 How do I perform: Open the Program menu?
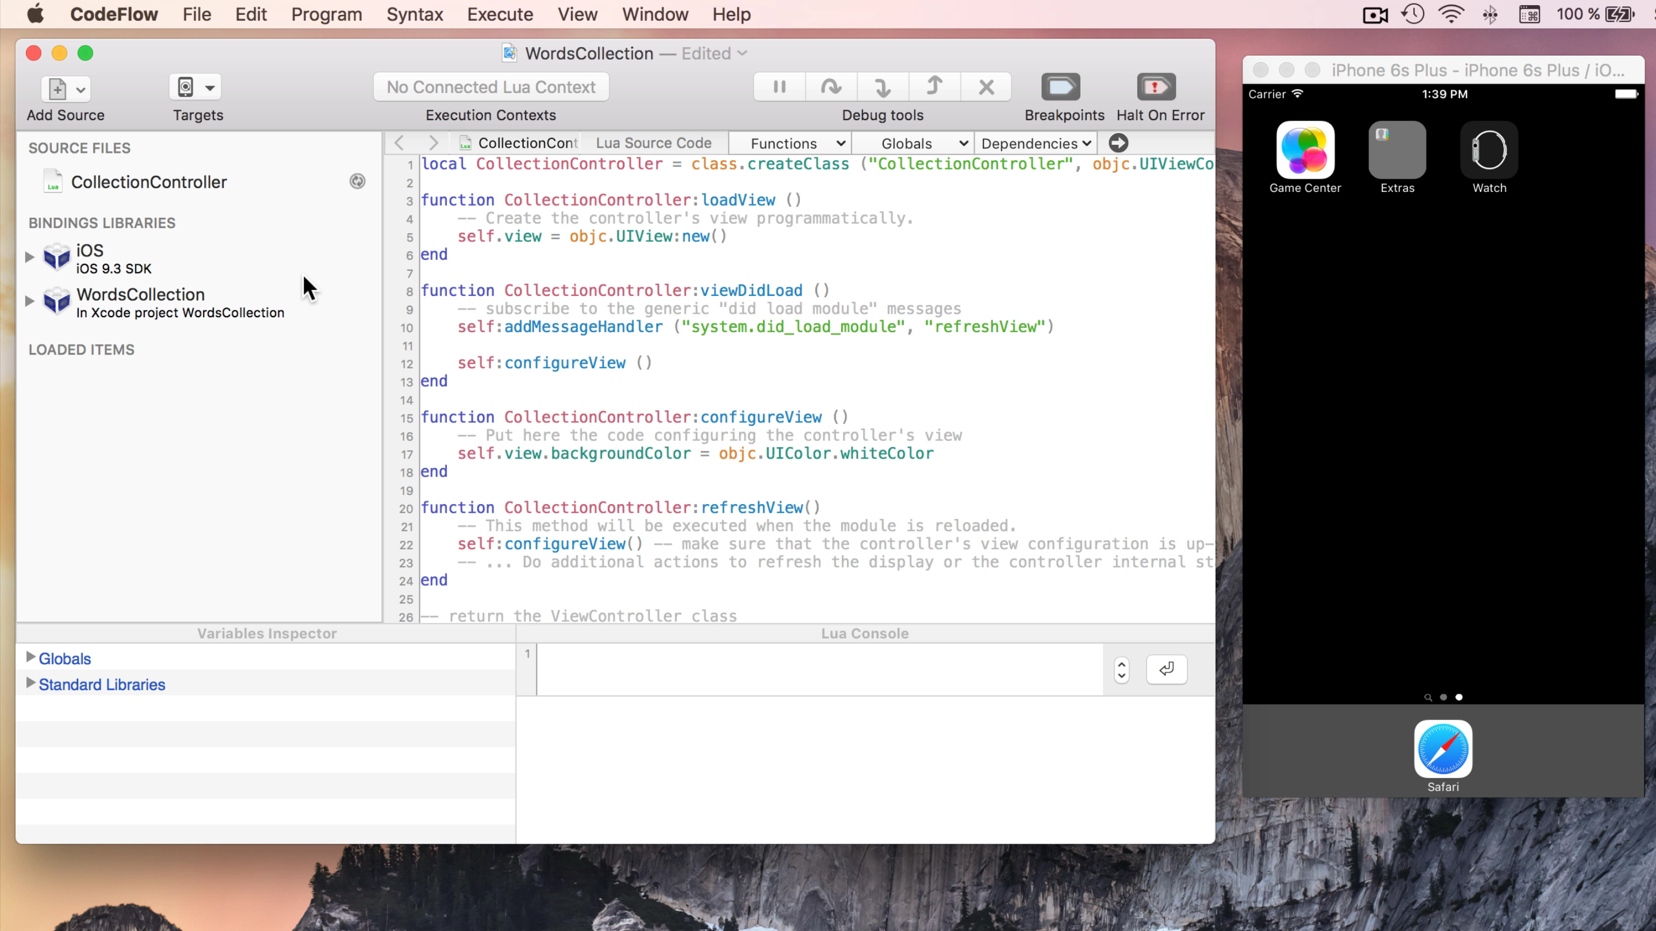pos(327,14)
